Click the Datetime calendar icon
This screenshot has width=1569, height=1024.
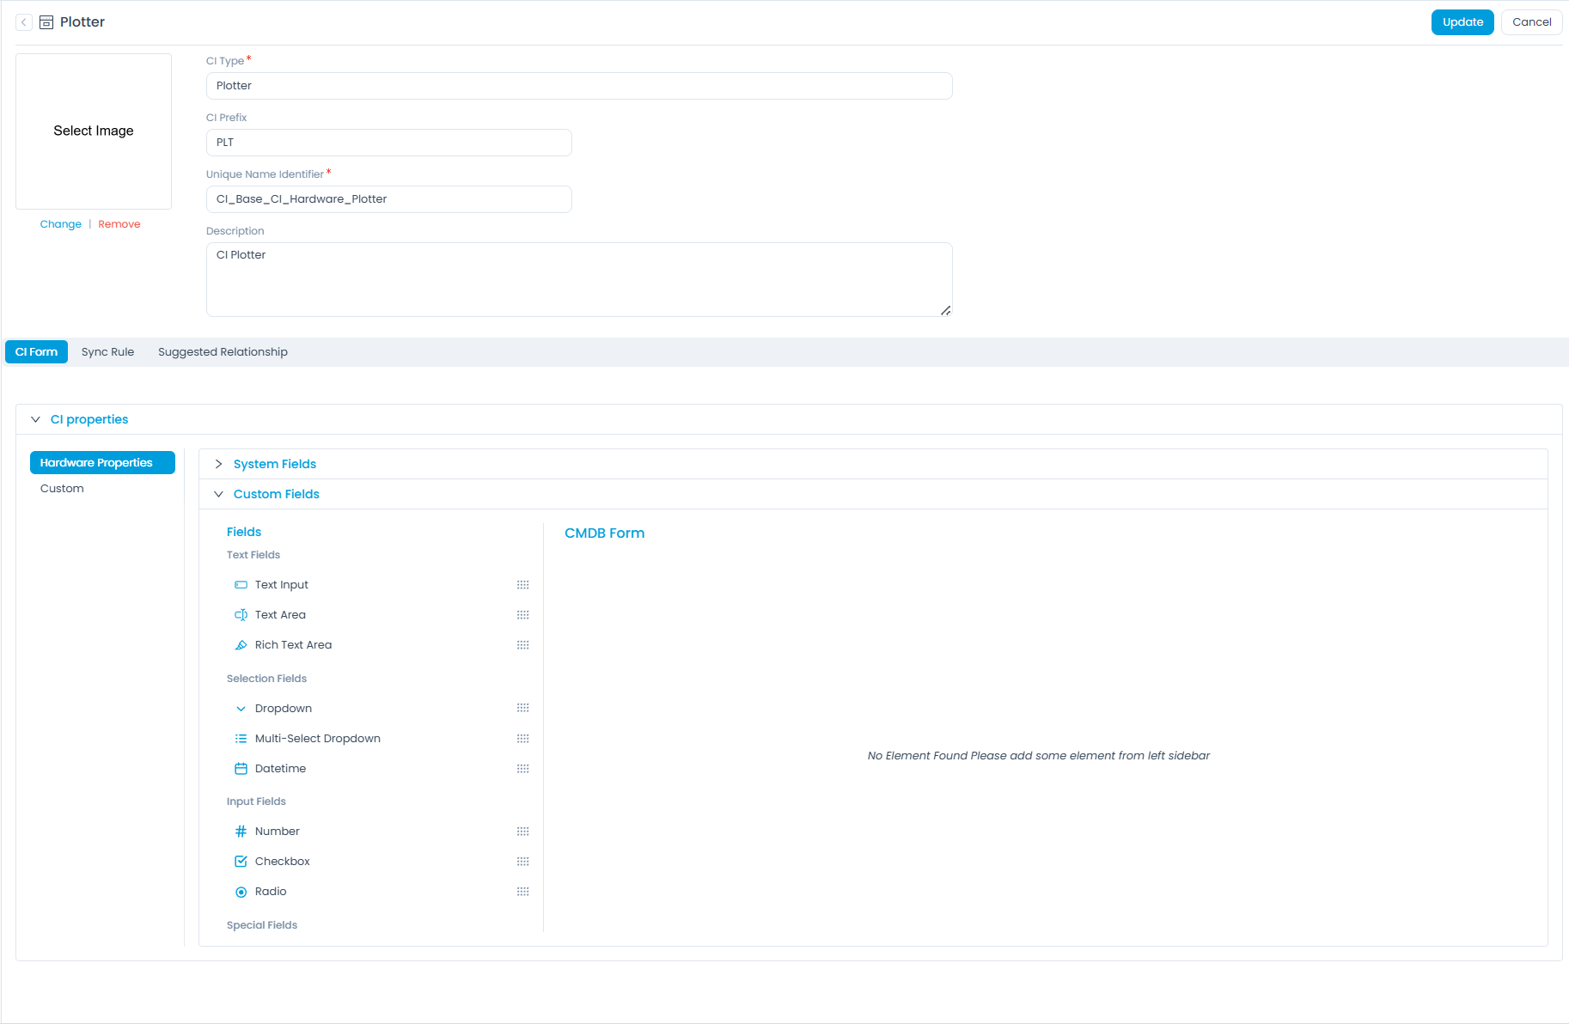(241, 769)
